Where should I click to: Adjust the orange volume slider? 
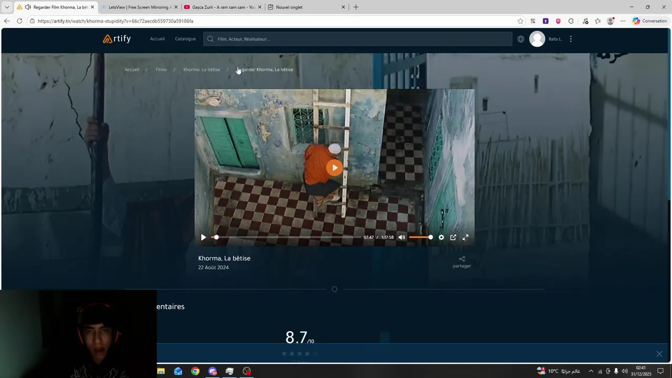pyautogui.click(x=421, y=237)
